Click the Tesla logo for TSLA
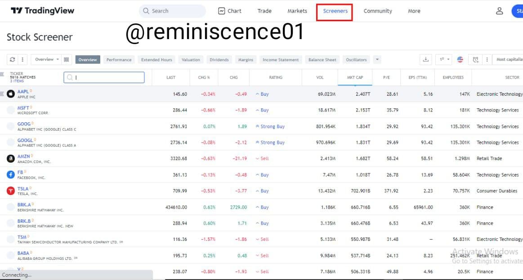 click(11, 191)
